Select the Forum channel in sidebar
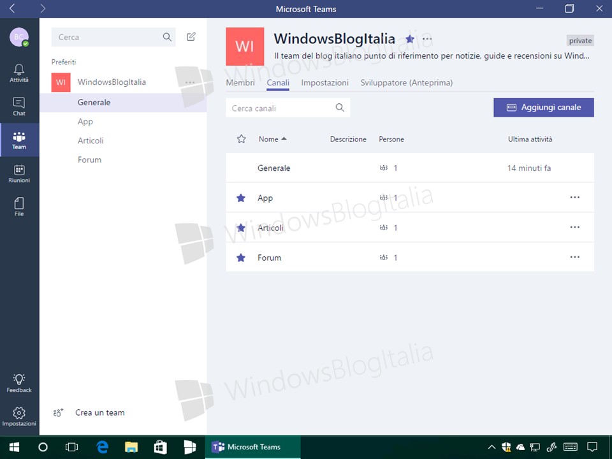 click(x=123, y=159)
